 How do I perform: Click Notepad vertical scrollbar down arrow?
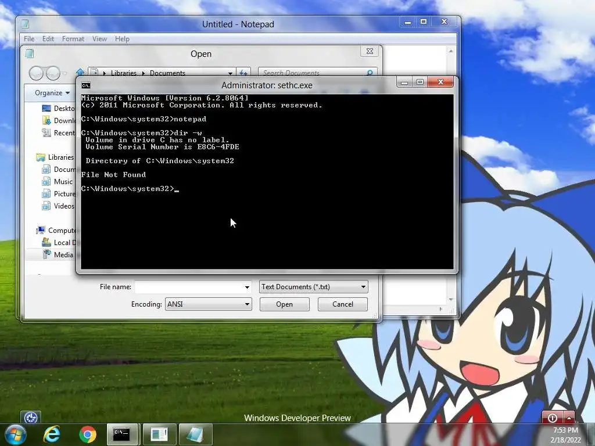[451, 300]
